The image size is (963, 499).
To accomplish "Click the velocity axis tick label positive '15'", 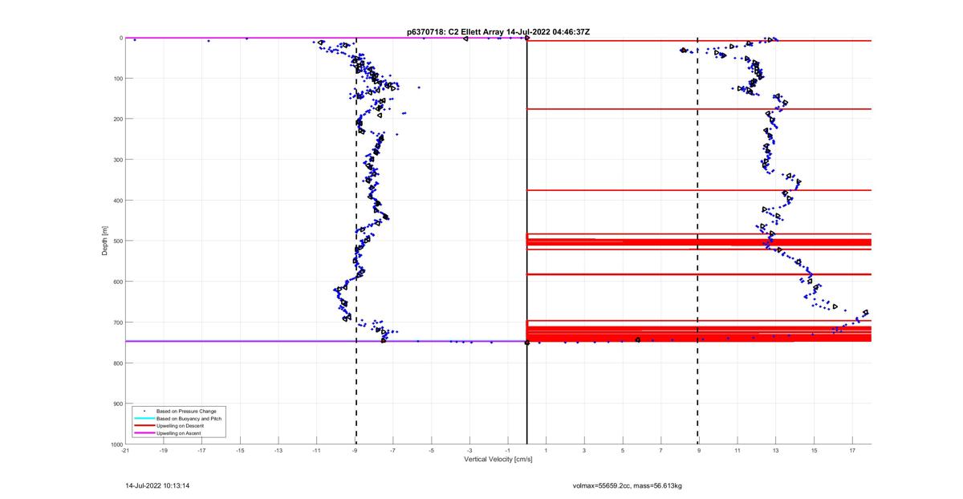I will pos(815,451).
